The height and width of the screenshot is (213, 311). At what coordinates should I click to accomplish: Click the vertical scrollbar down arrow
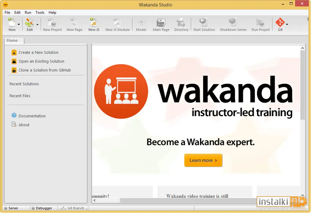pos(302,195)
